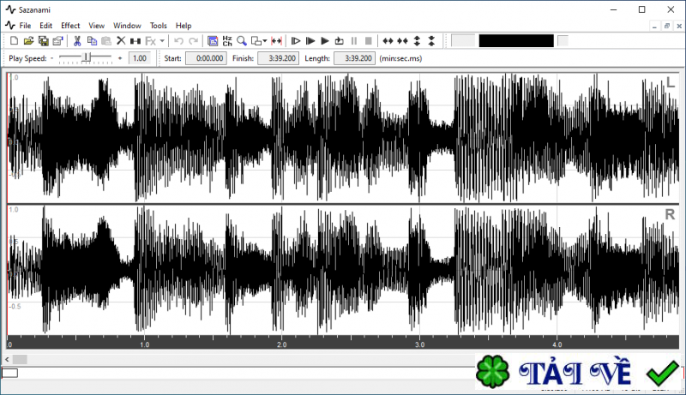The width and height of the screenshot is (686, 395).
Task: Create a new file with the New icon
Action: 14,40
